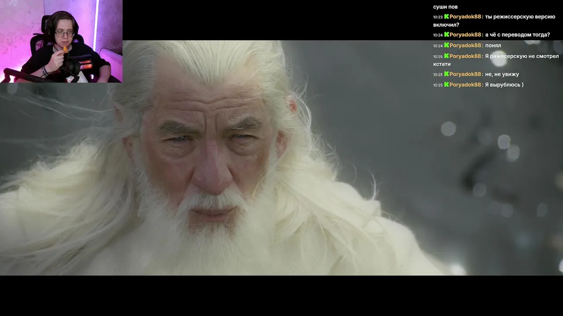Click the Kick badge beside "Я вырублюсь )"
Image resolution: width=563 pixels, height=316 pixels.
[446, 85]
